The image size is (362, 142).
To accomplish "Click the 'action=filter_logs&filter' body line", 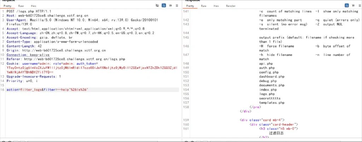I will point(47,89).
